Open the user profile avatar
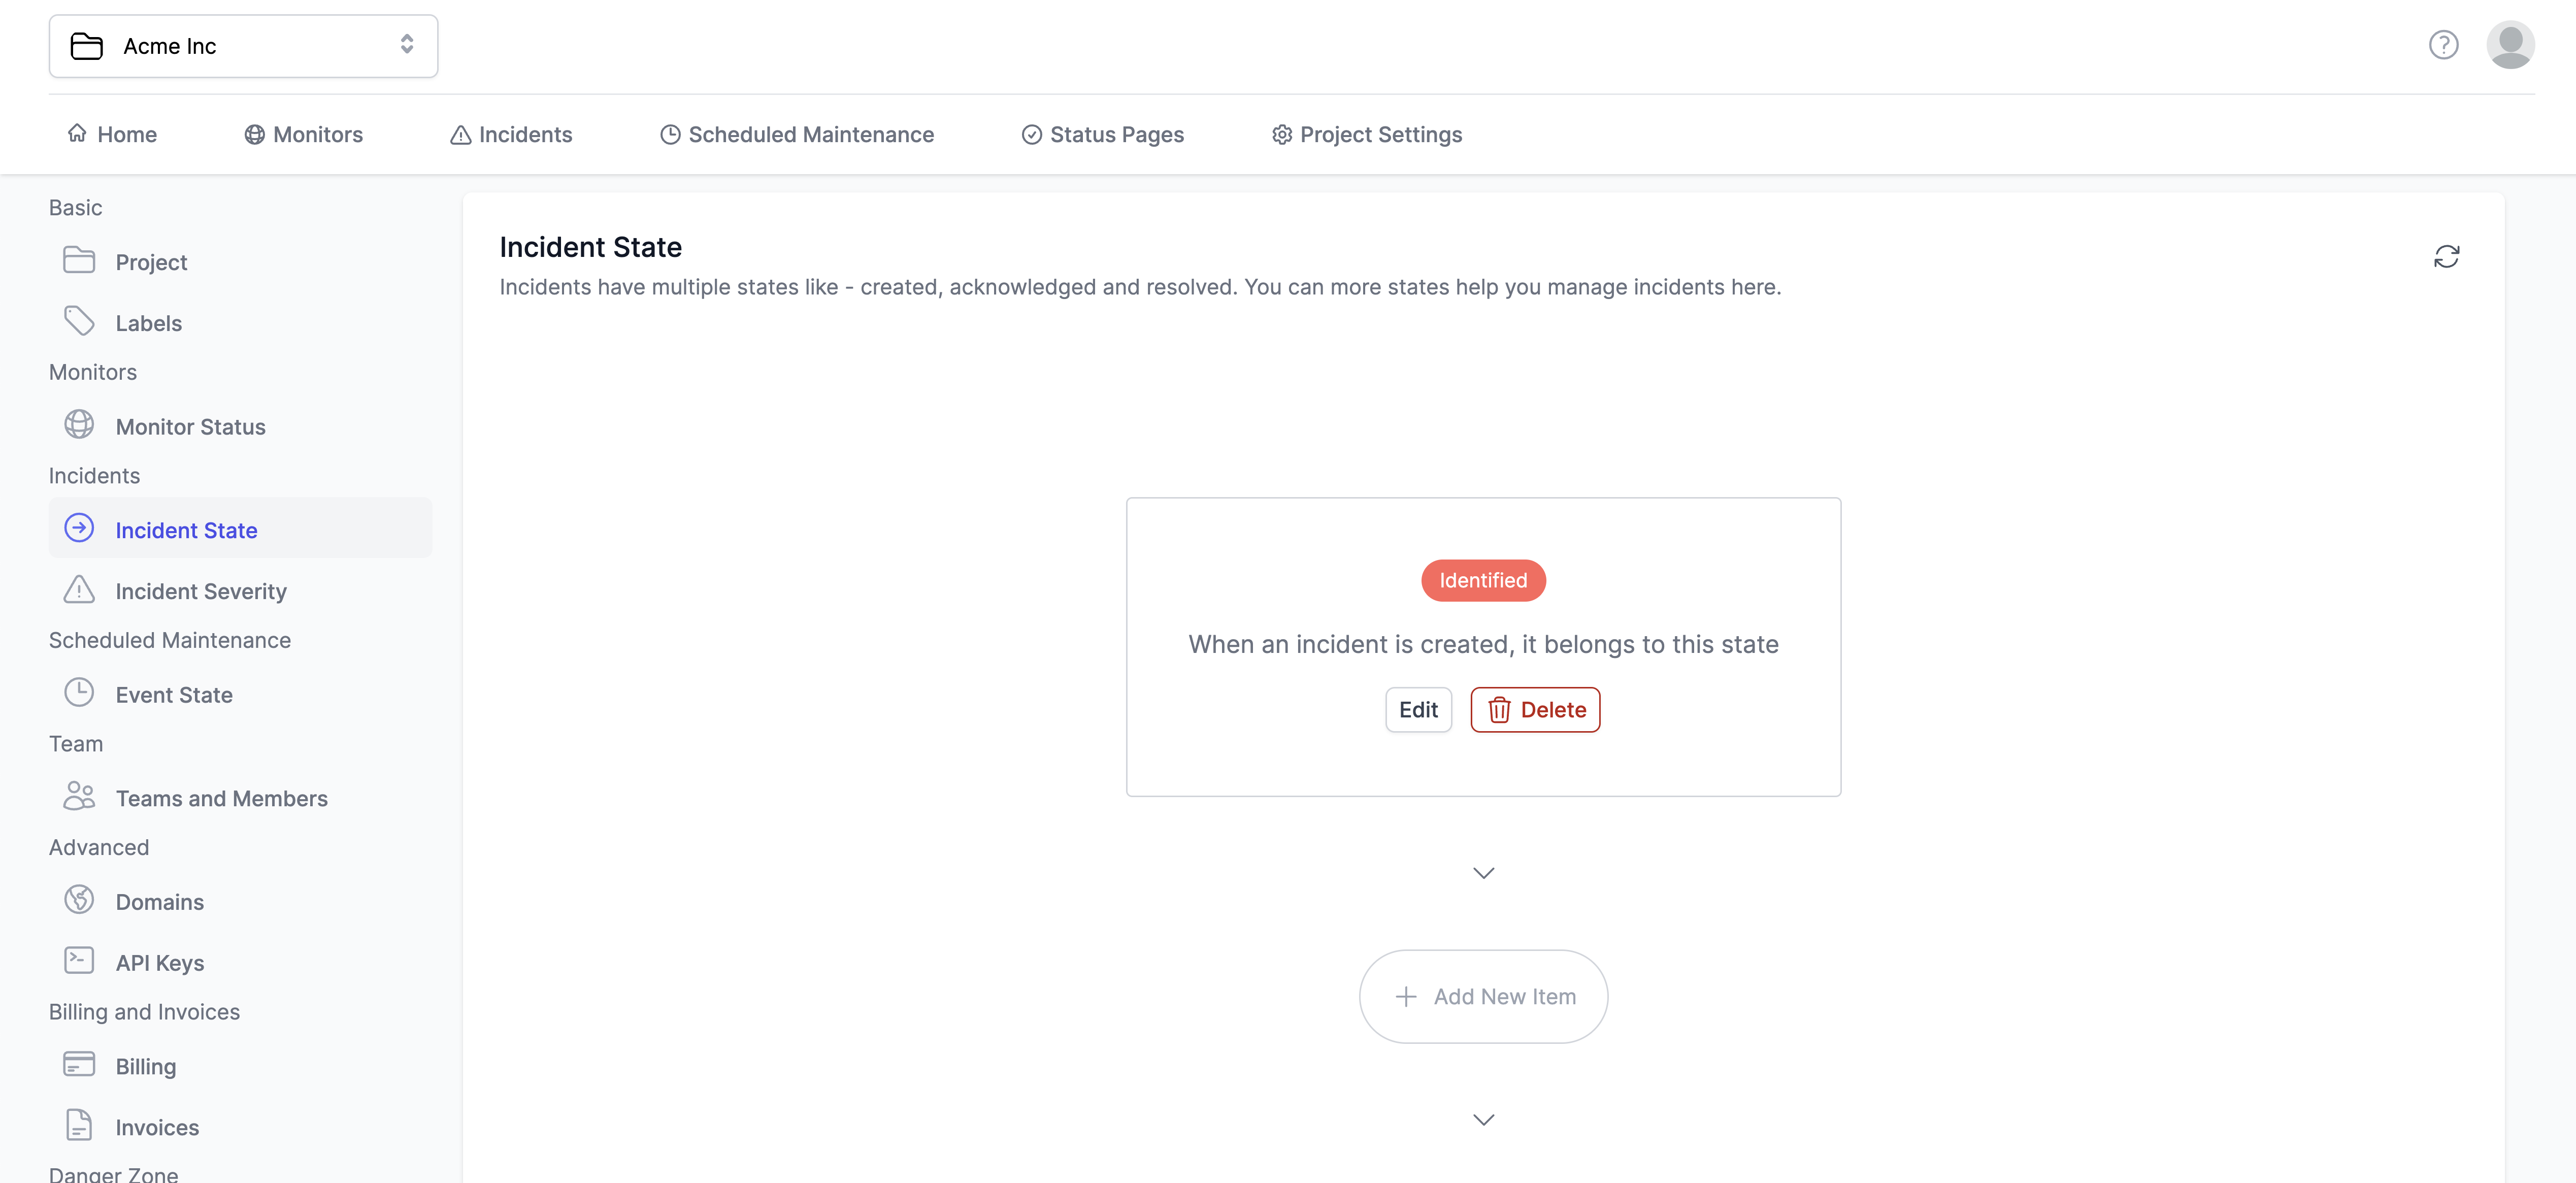This screenshot has width=2576, height=1183. point(2510,45)
